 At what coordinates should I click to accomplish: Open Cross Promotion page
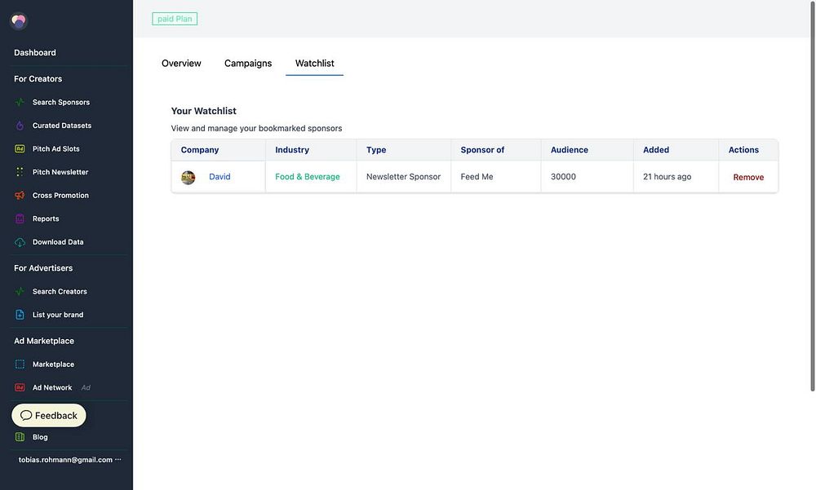(x=60, y=196)
